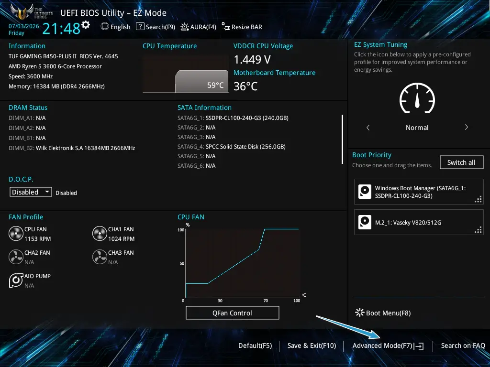Click the CHA1 FAN icon
The height and width of the screenshot is (367, 490).
click(100, 233)
